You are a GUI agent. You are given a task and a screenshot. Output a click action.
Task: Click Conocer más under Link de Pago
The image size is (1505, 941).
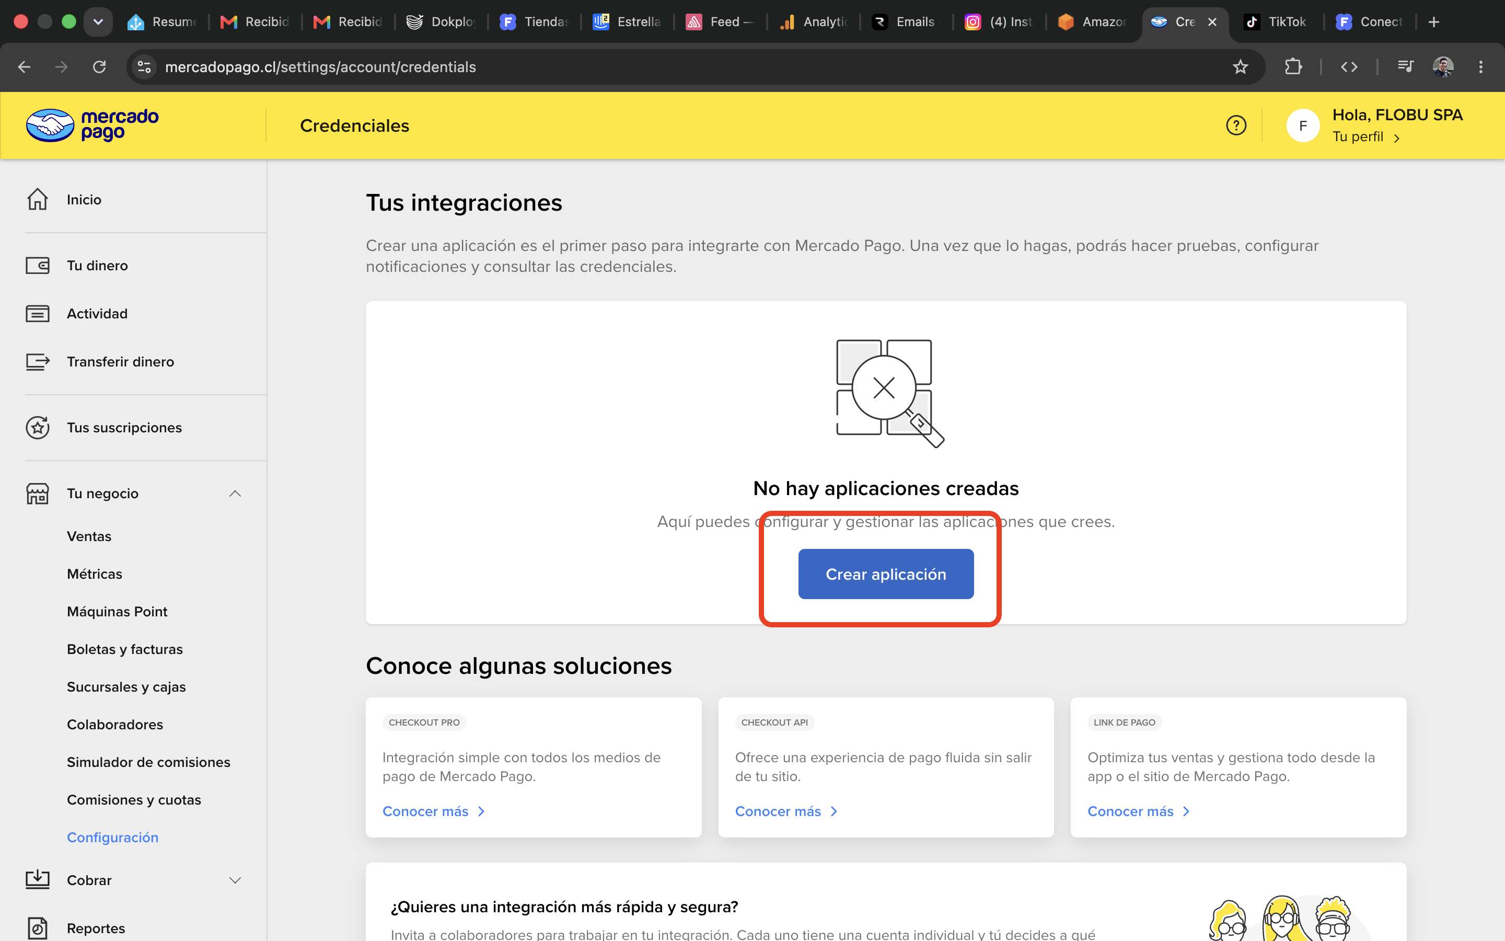(x=1139, y=811)
